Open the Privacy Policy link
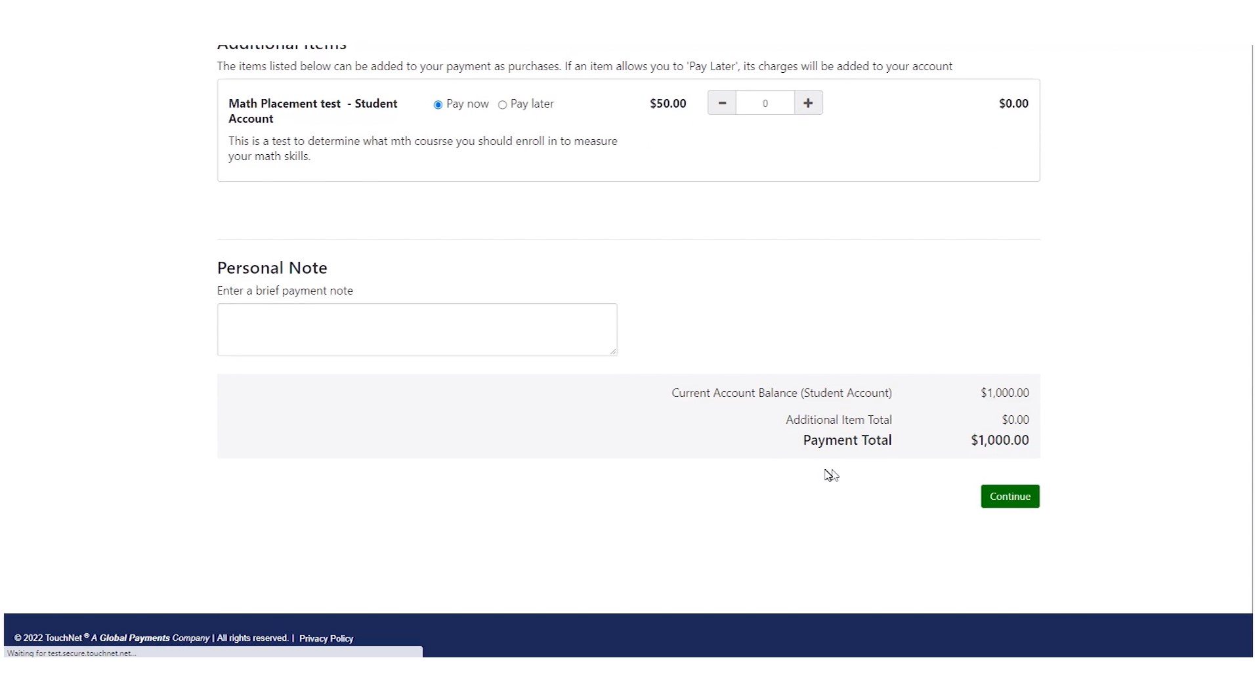Screen dimensions: 1255x700 click(x=326, y=638)
